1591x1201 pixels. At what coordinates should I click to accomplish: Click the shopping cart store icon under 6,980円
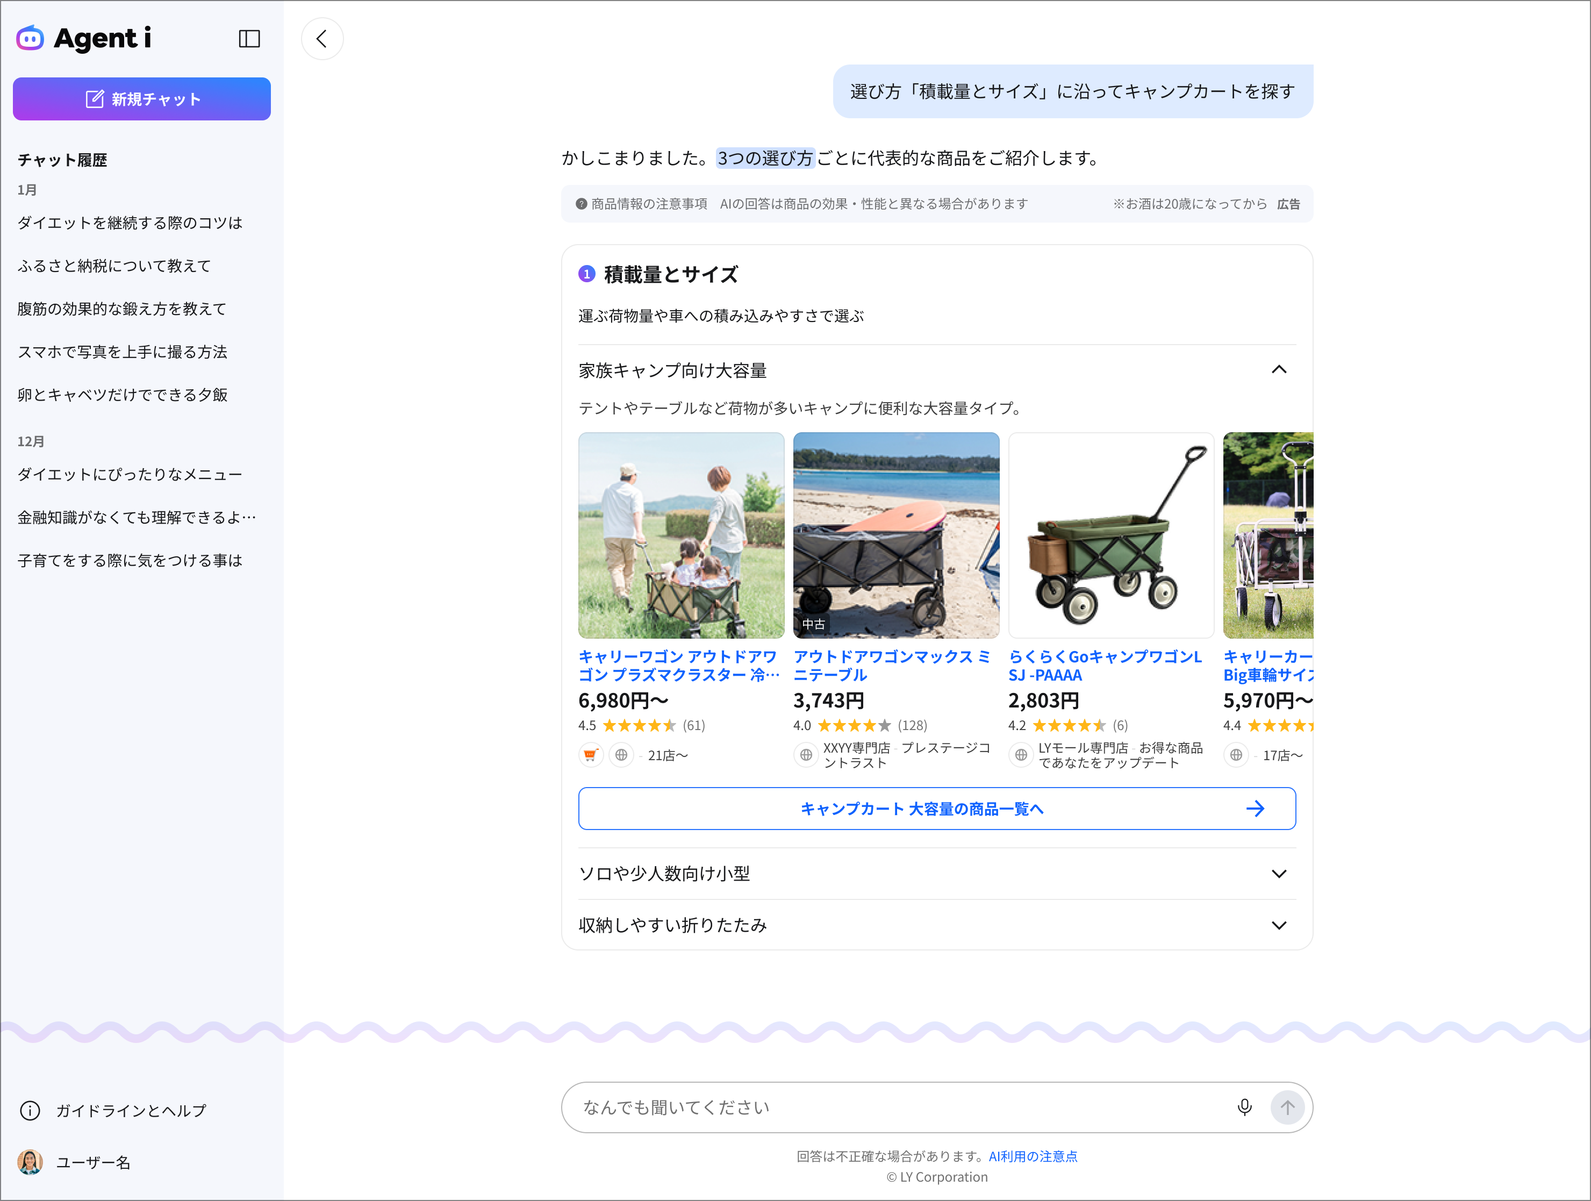pos(591,755)
